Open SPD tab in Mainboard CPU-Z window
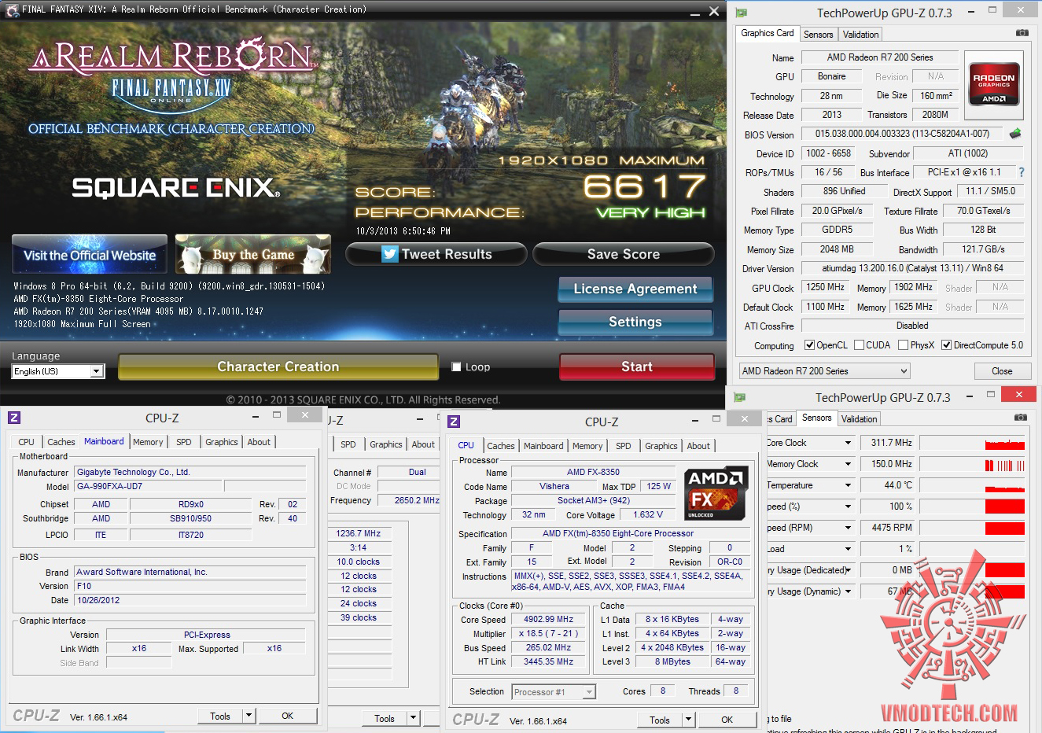Image resolution: width=1042 pixels, height=733 pixels. coord(184,442)
